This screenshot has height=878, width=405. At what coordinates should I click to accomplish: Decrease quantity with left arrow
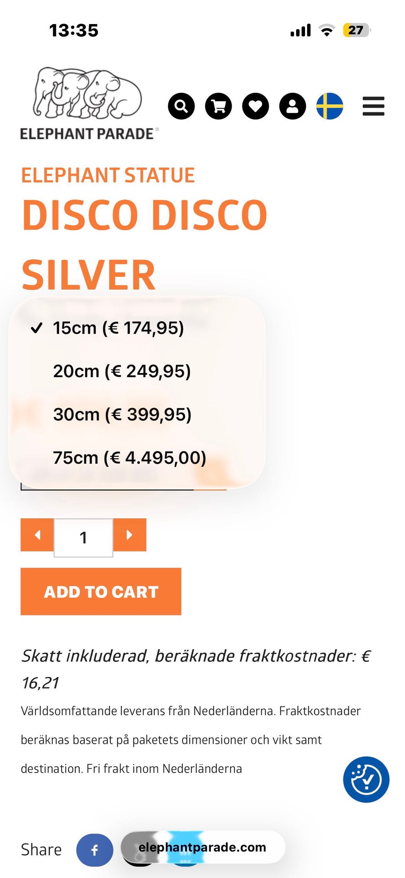click(x=37, y=535)
